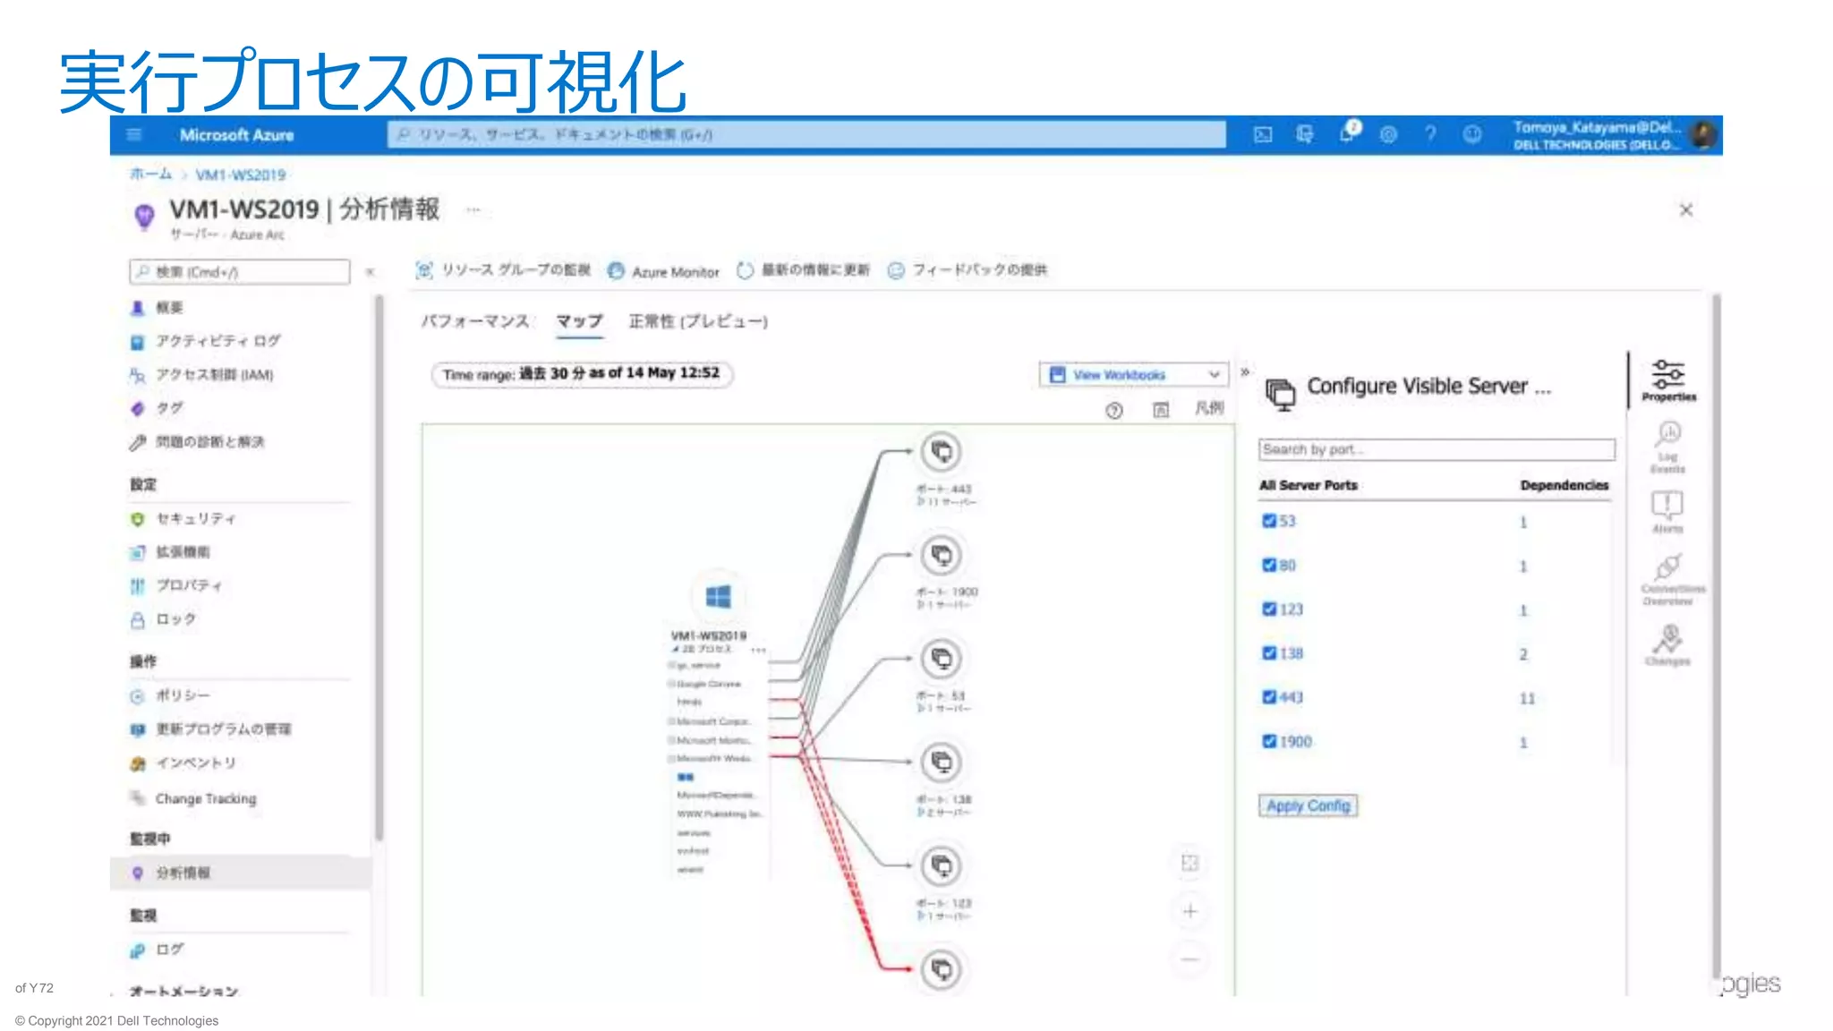Select 分析情報 in the sidebar

point(240,873)
